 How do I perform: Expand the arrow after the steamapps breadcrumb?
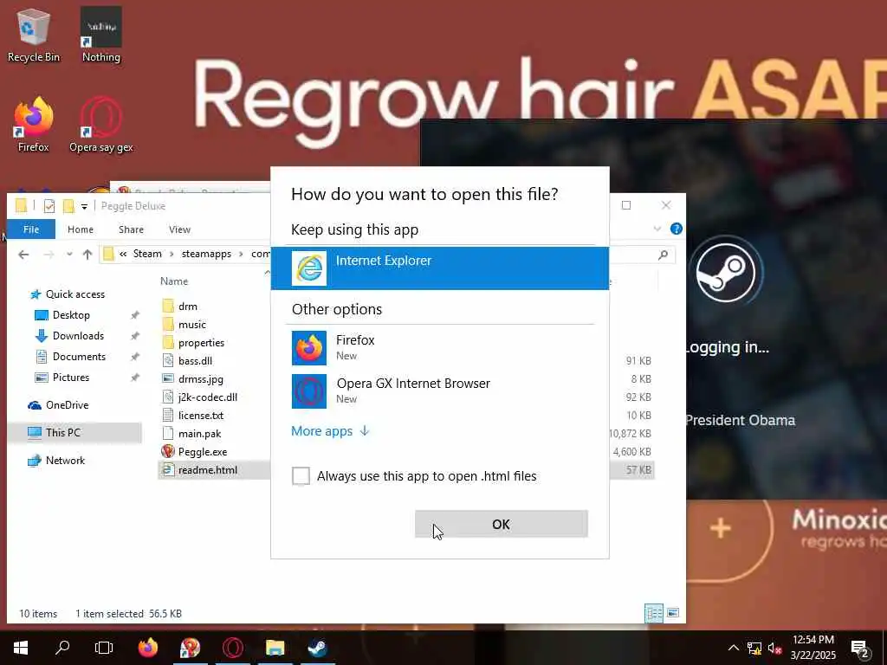(241, 254)
